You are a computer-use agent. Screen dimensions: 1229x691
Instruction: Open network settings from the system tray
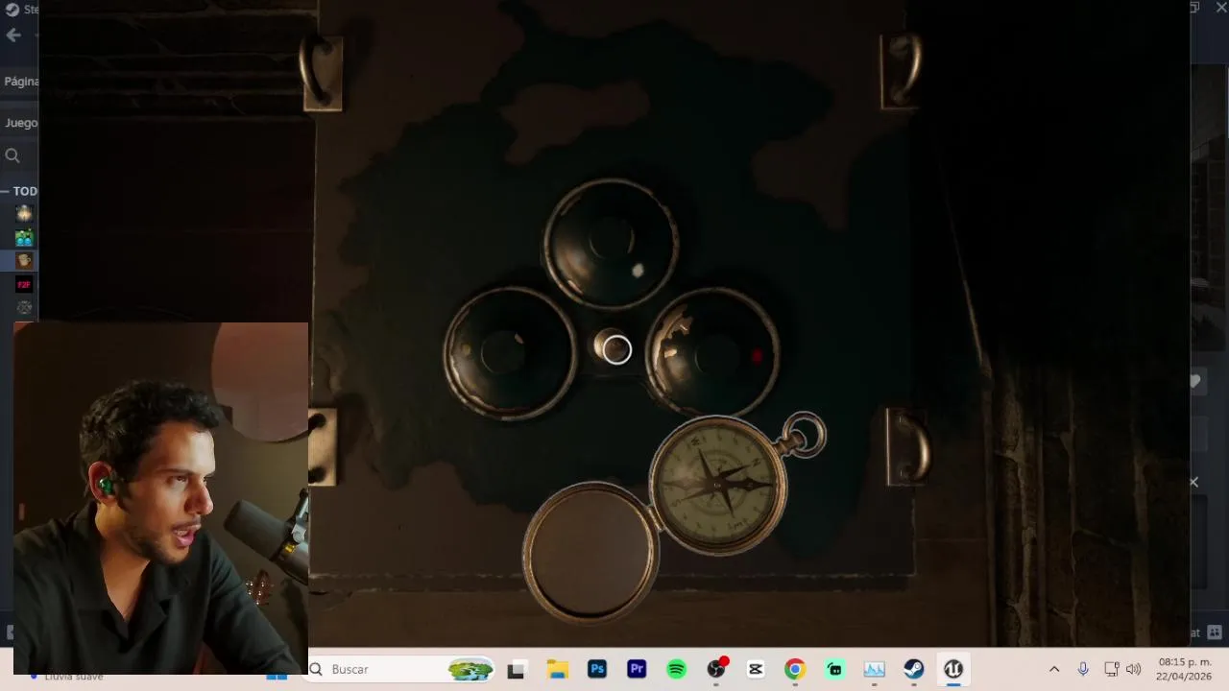click(1111, 669)
